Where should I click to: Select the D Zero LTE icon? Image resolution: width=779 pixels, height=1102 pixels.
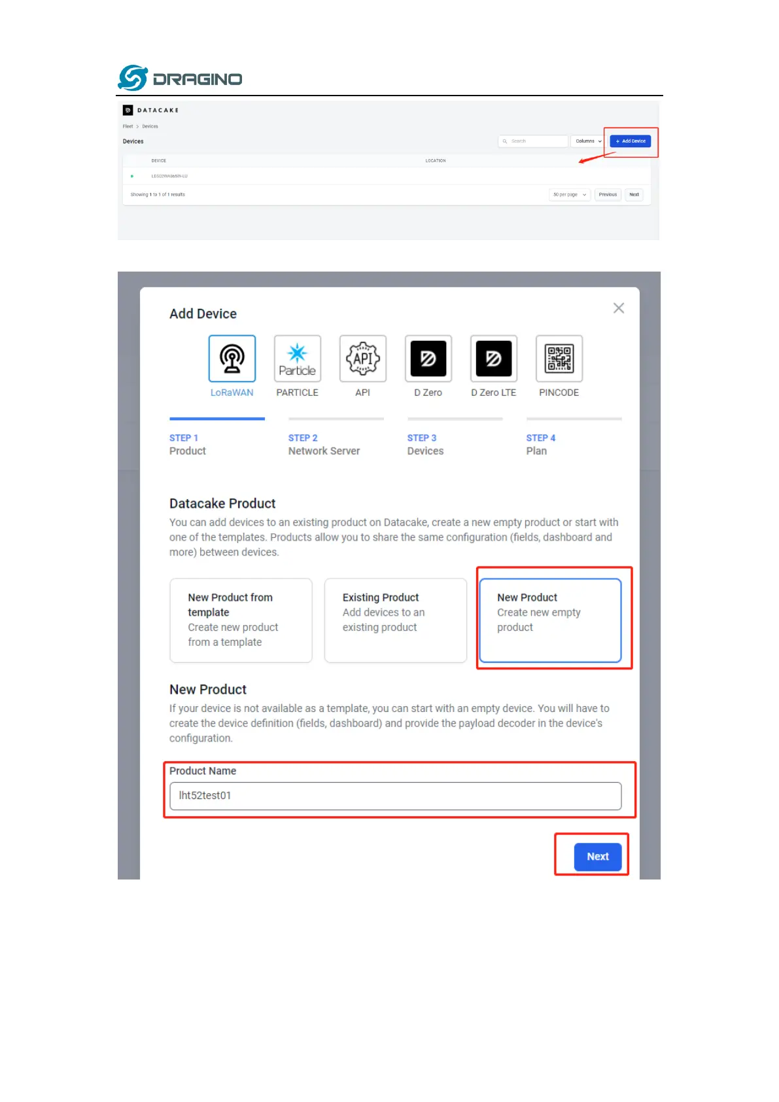(493, 359)
